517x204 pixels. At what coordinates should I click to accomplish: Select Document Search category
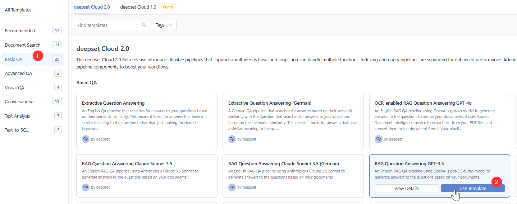click(x=23, y=45)
